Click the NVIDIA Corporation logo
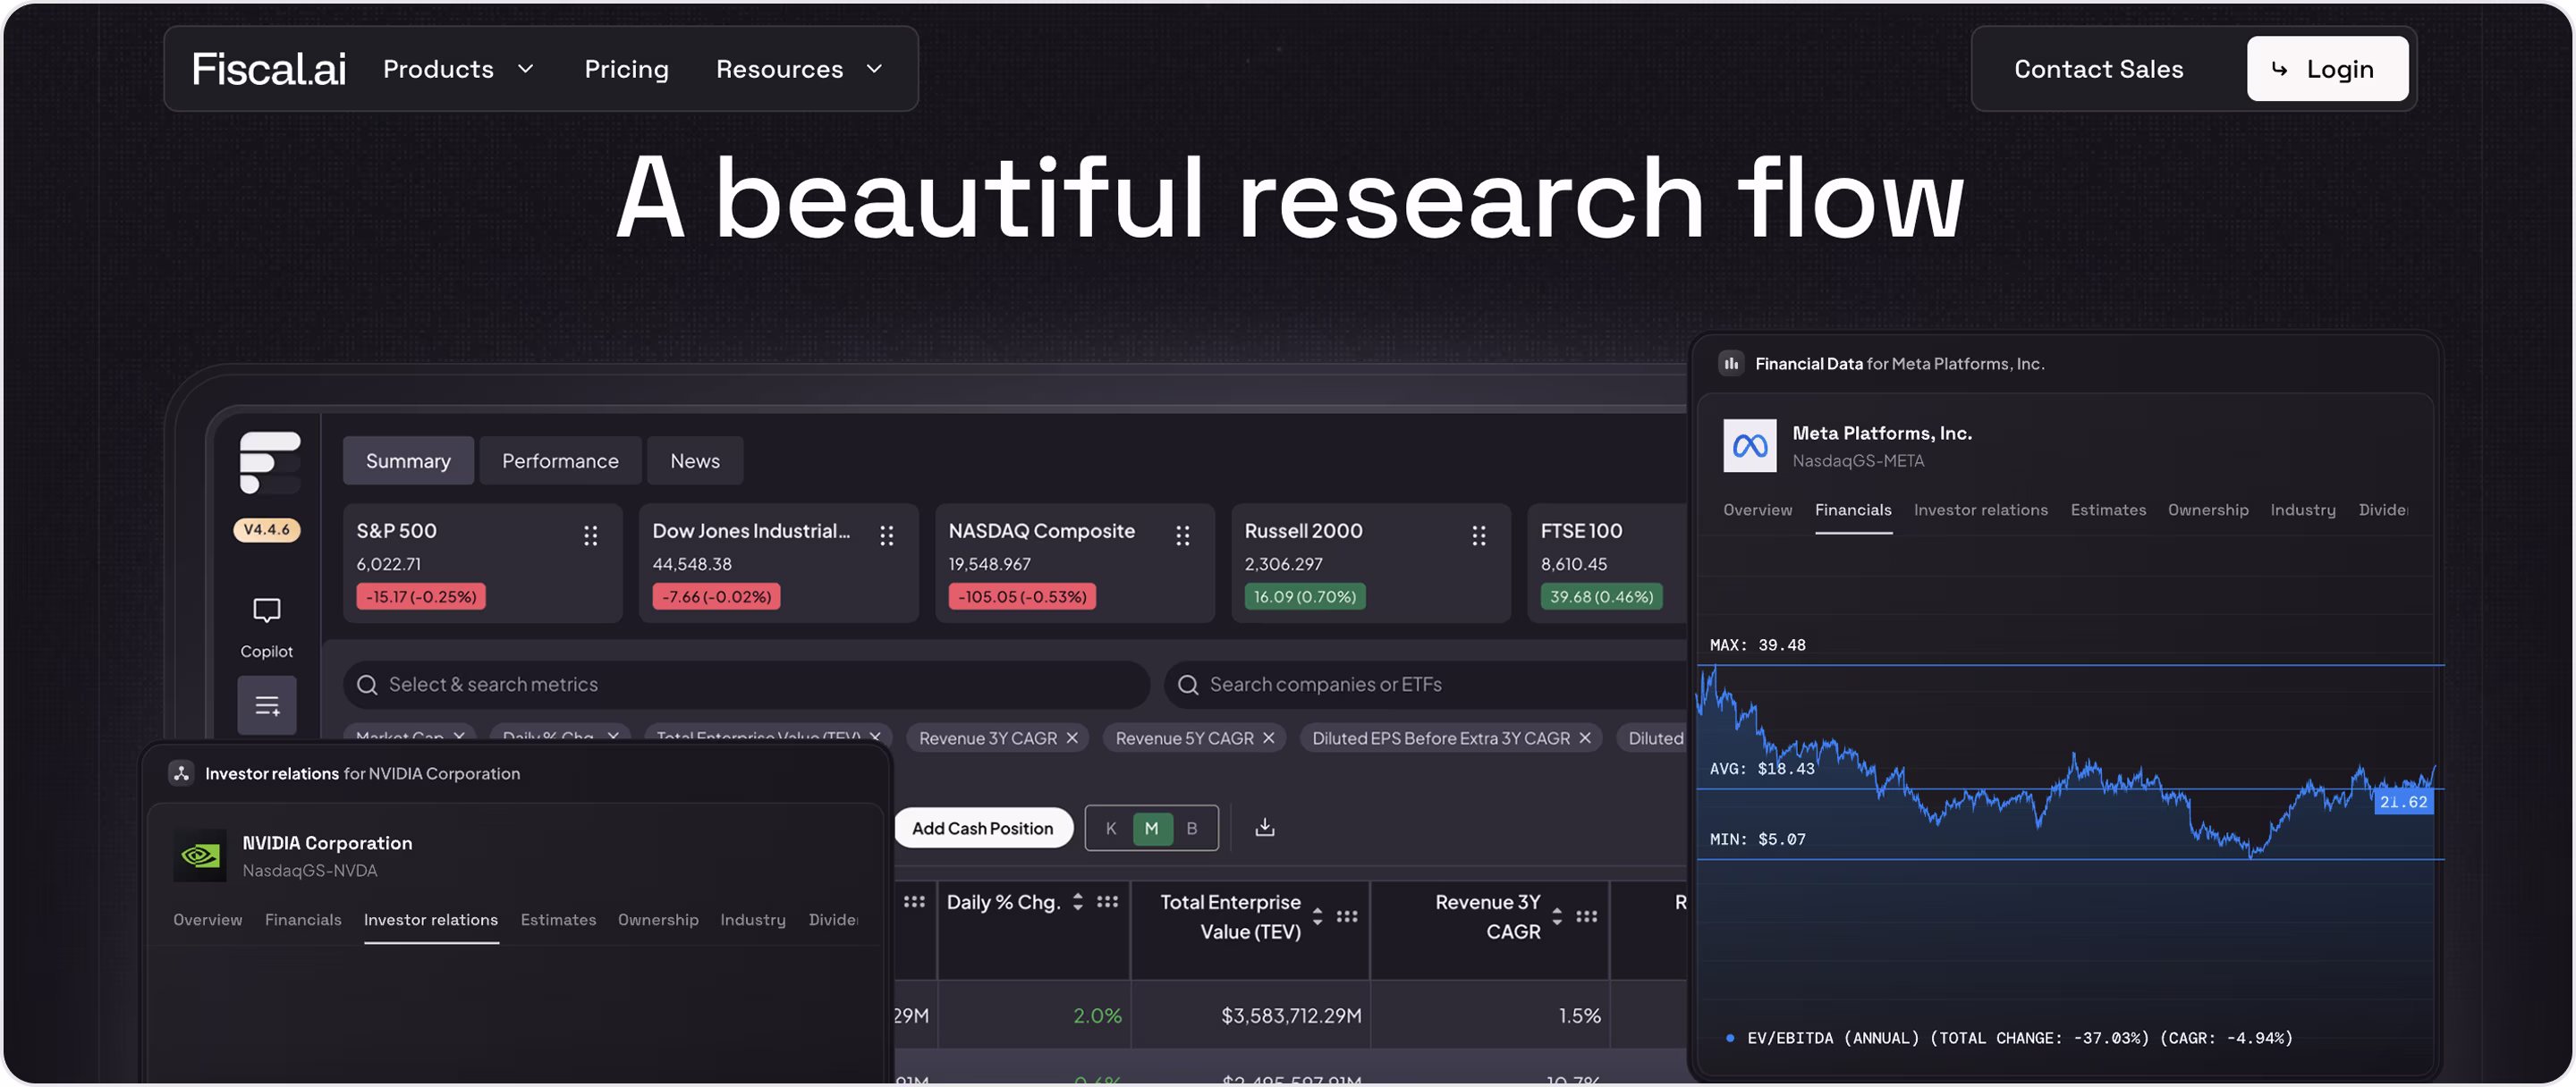Screen dimensions: 2576x1087 200,855
